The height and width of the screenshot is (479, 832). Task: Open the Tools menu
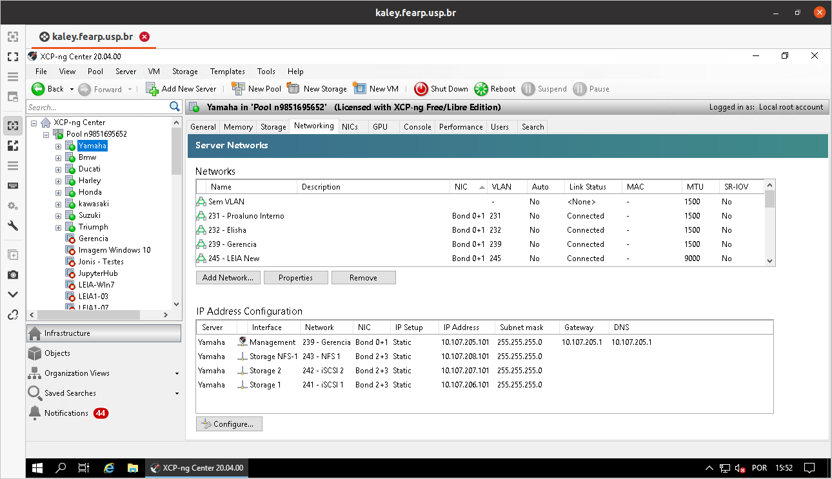click(266, 72)
